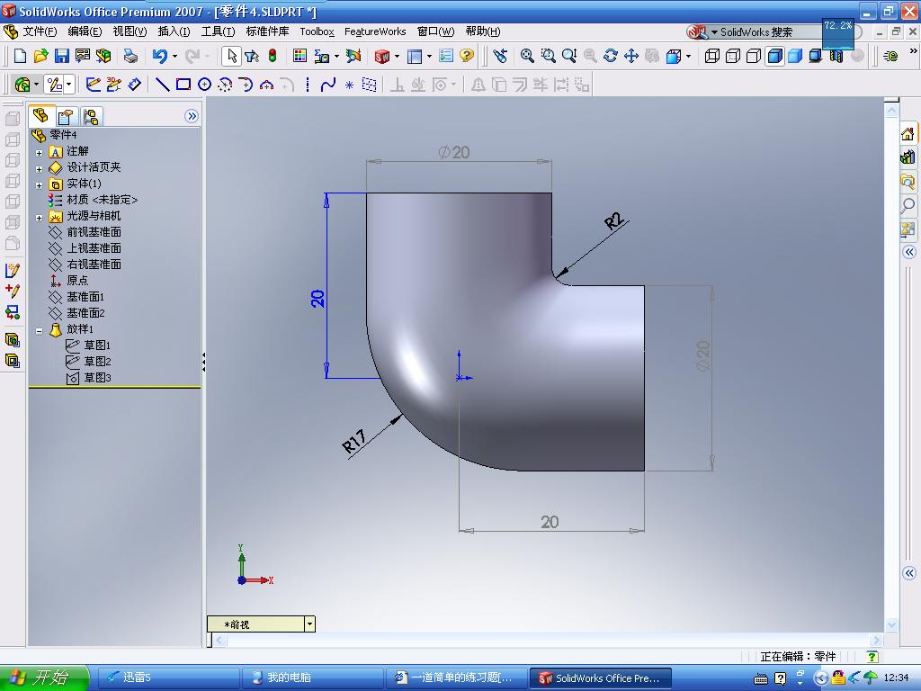Screen dimensions: 921x691
Task: Collapse the 放样1 feature node
Action: click(39, 331)
